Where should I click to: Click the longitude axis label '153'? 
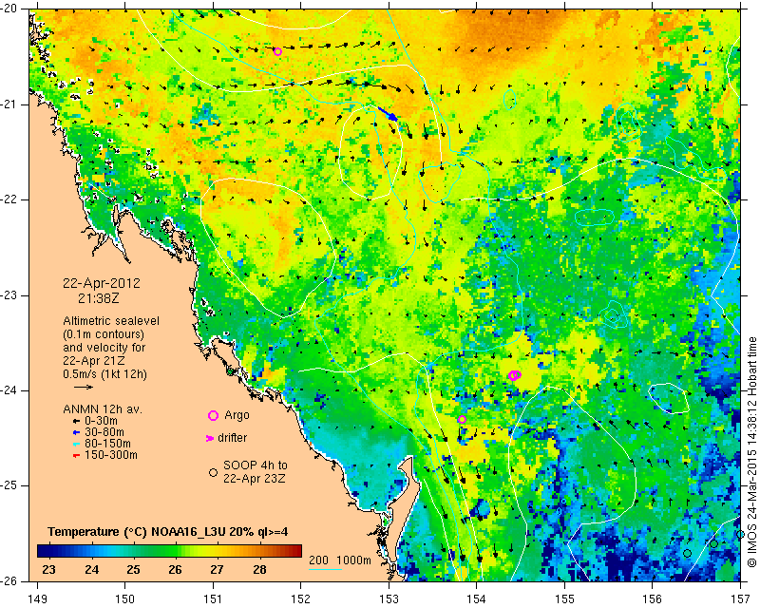(x=389, y=599)
